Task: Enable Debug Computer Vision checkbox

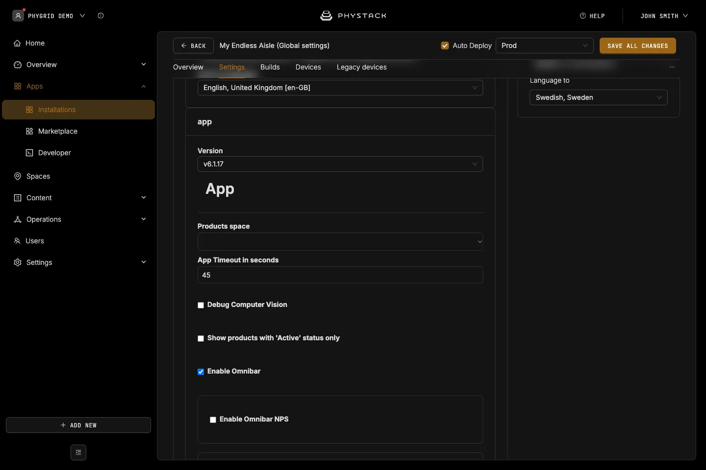Action: point(201,305)
